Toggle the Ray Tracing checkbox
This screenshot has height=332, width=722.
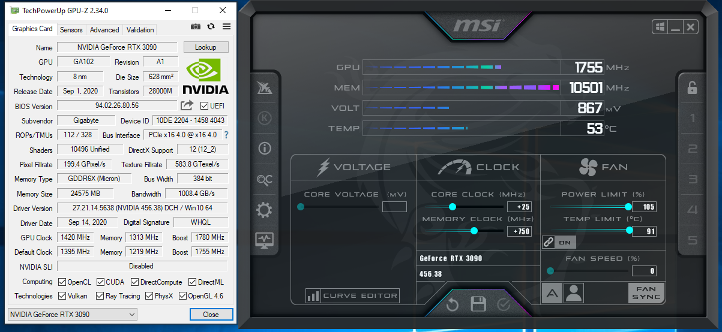coord(100,296)
